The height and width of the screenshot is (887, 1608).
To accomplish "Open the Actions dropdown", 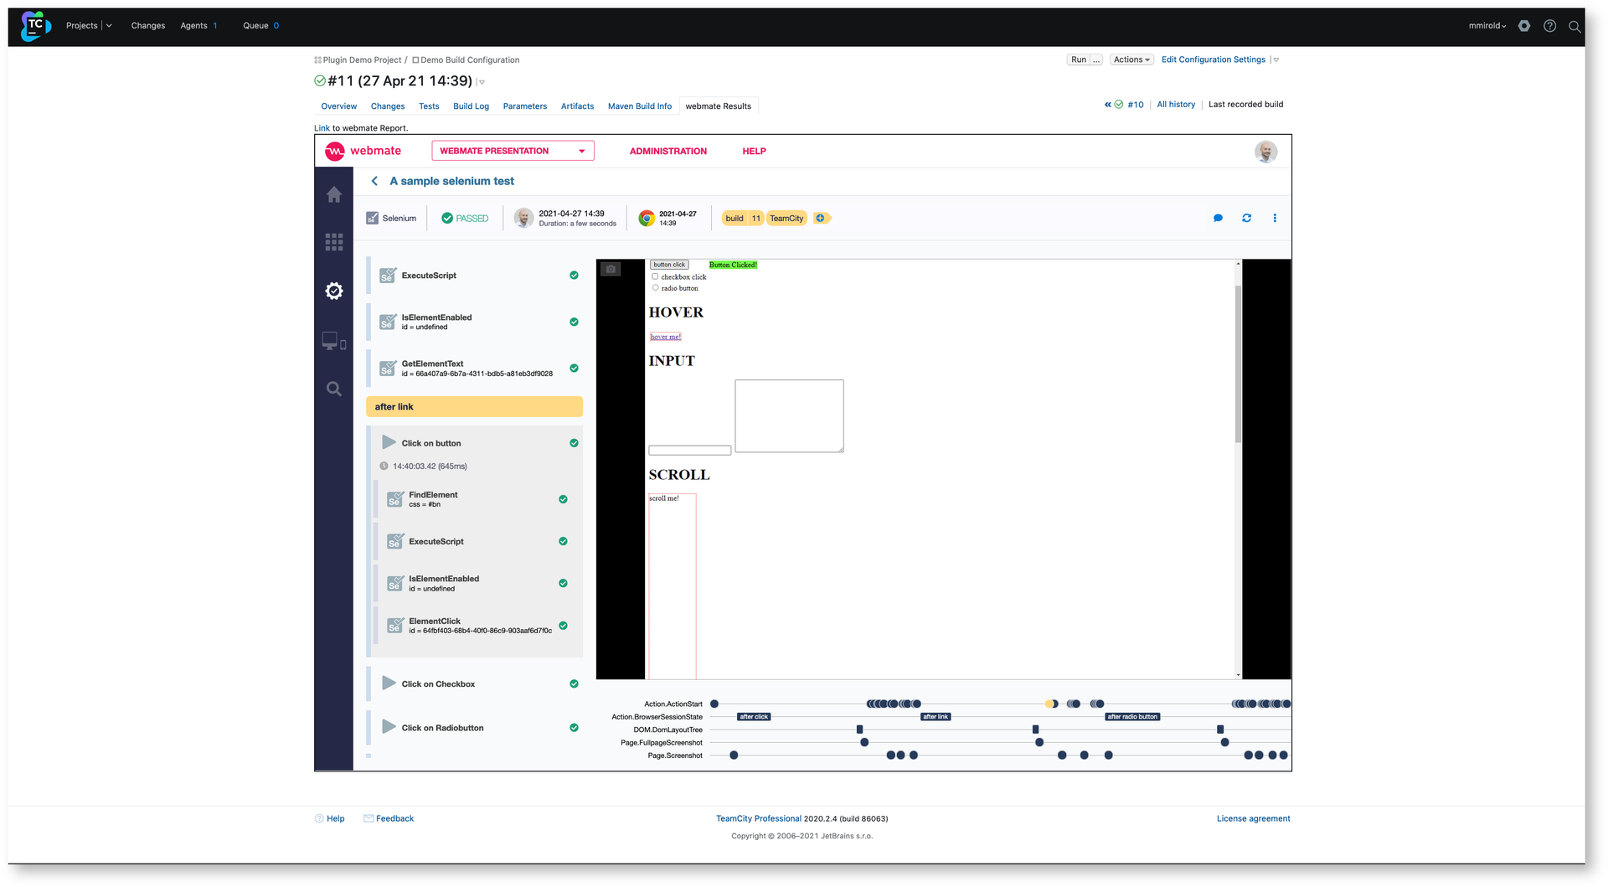I will point(1131,59).
